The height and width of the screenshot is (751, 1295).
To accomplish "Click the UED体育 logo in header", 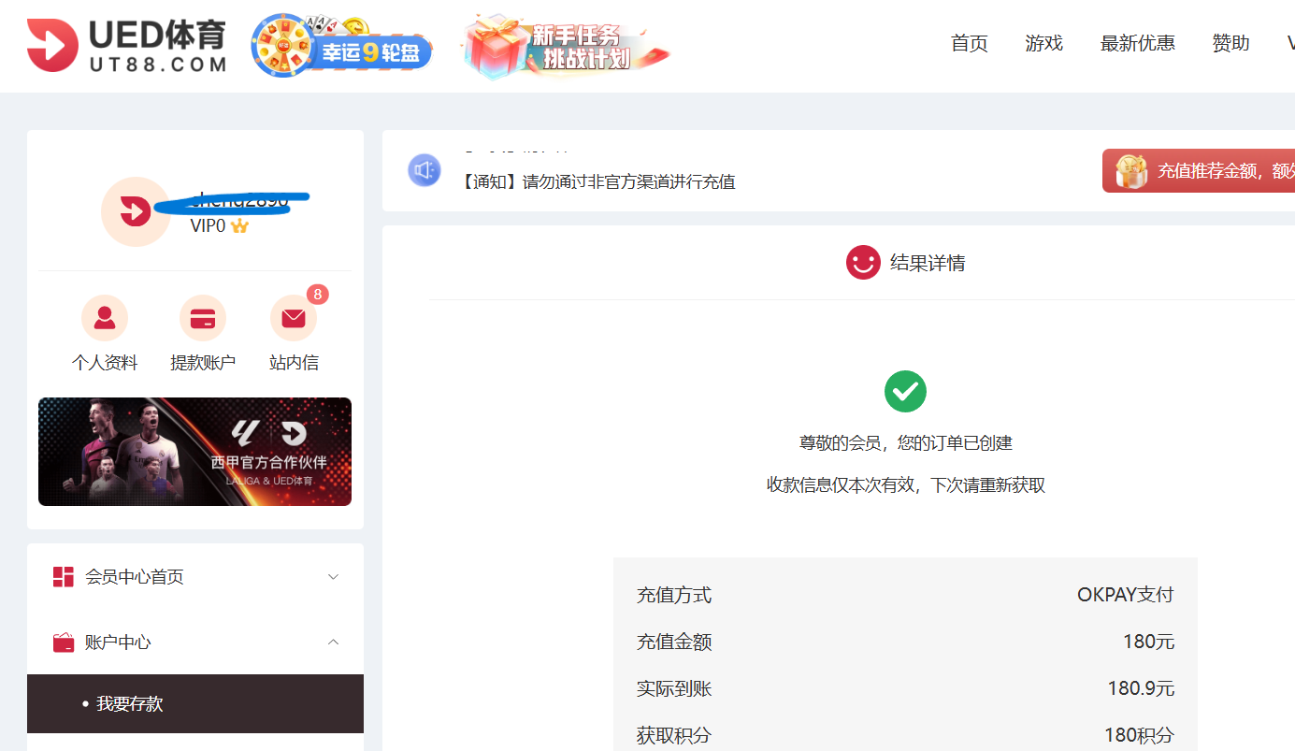I will click(x=127, y=45).
